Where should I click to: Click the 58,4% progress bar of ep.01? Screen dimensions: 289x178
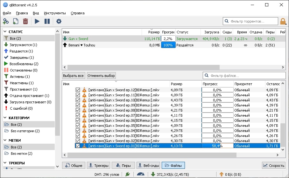217,146
